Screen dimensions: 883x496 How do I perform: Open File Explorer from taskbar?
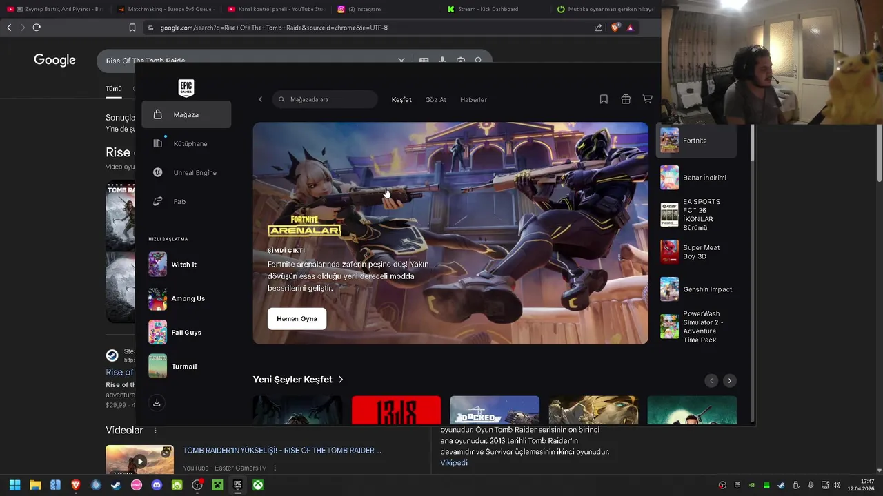35,485
